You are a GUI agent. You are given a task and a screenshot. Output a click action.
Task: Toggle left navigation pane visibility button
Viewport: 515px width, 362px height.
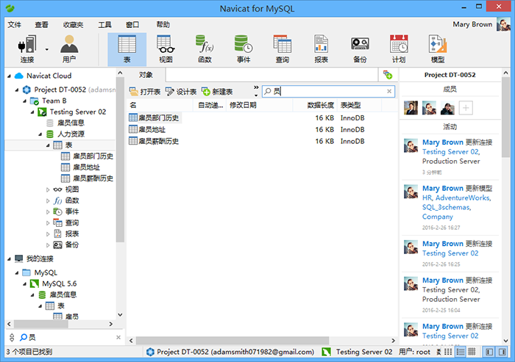[x=489, y=352]
